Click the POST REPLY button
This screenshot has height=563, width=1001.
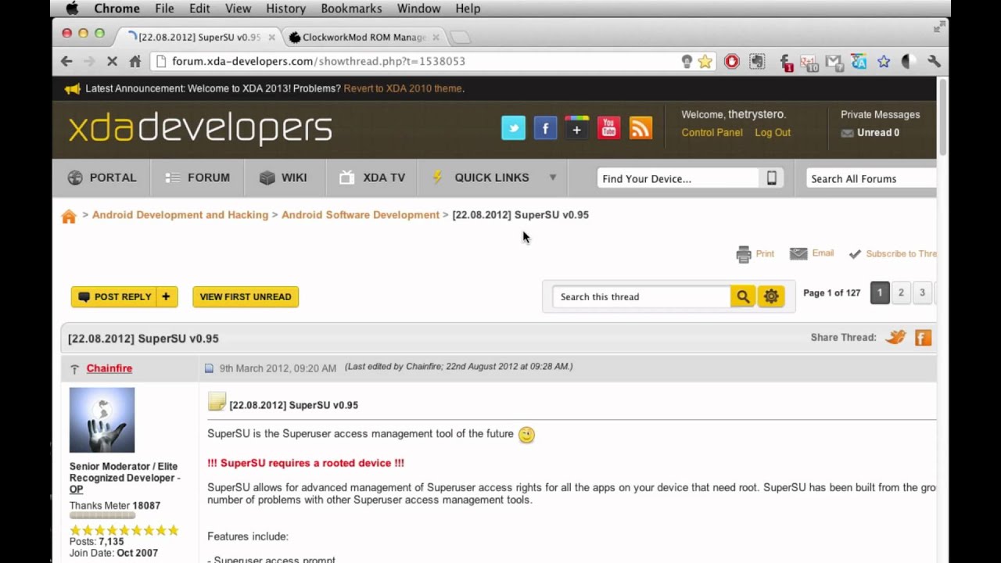[x=124, y=296]
